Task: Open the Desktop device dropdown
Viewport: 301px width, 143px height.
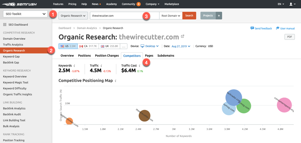Action: point(150,46)
